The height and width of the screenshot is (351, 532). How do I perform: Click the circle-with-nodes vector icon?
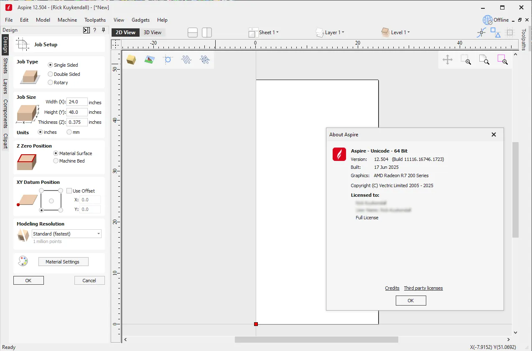coord(168,60)
